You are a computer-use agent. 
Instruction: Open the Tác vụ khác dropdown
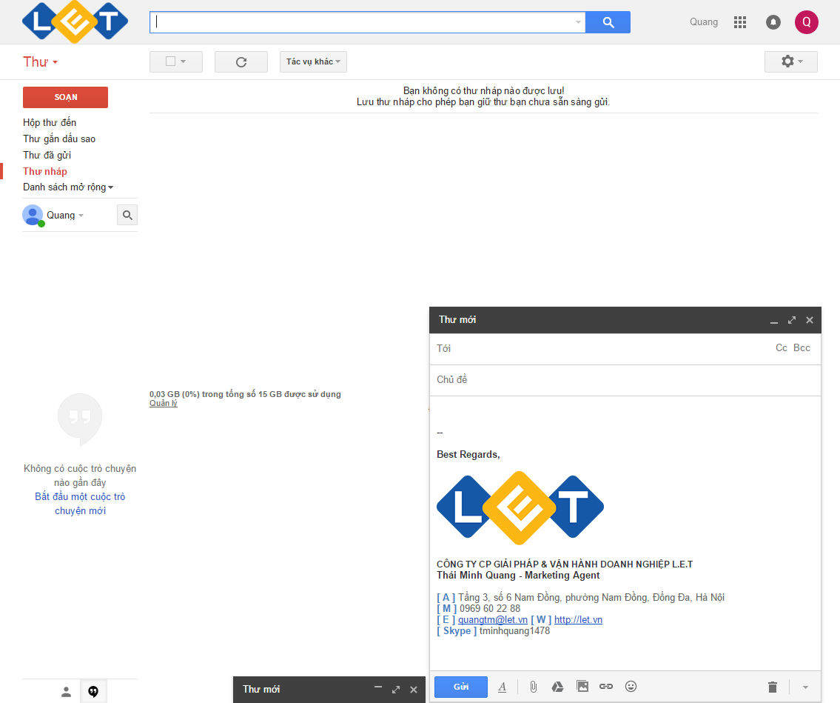tap(313, 61)
